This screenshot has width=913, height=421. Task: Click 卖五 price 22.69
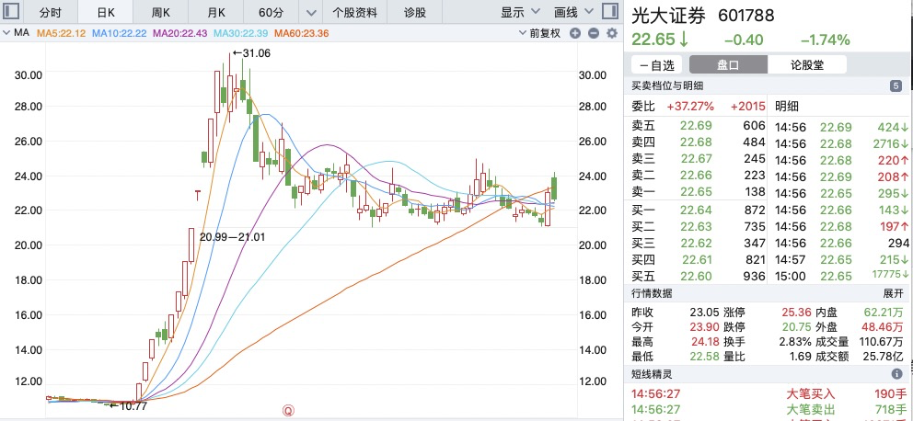point(697,127)
